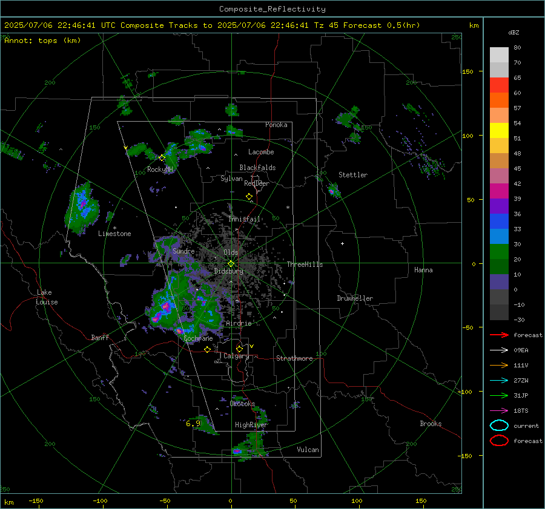Click the Strathmore label
The width and height of the screenshot is (545, 509).
[x=295, y=358]
